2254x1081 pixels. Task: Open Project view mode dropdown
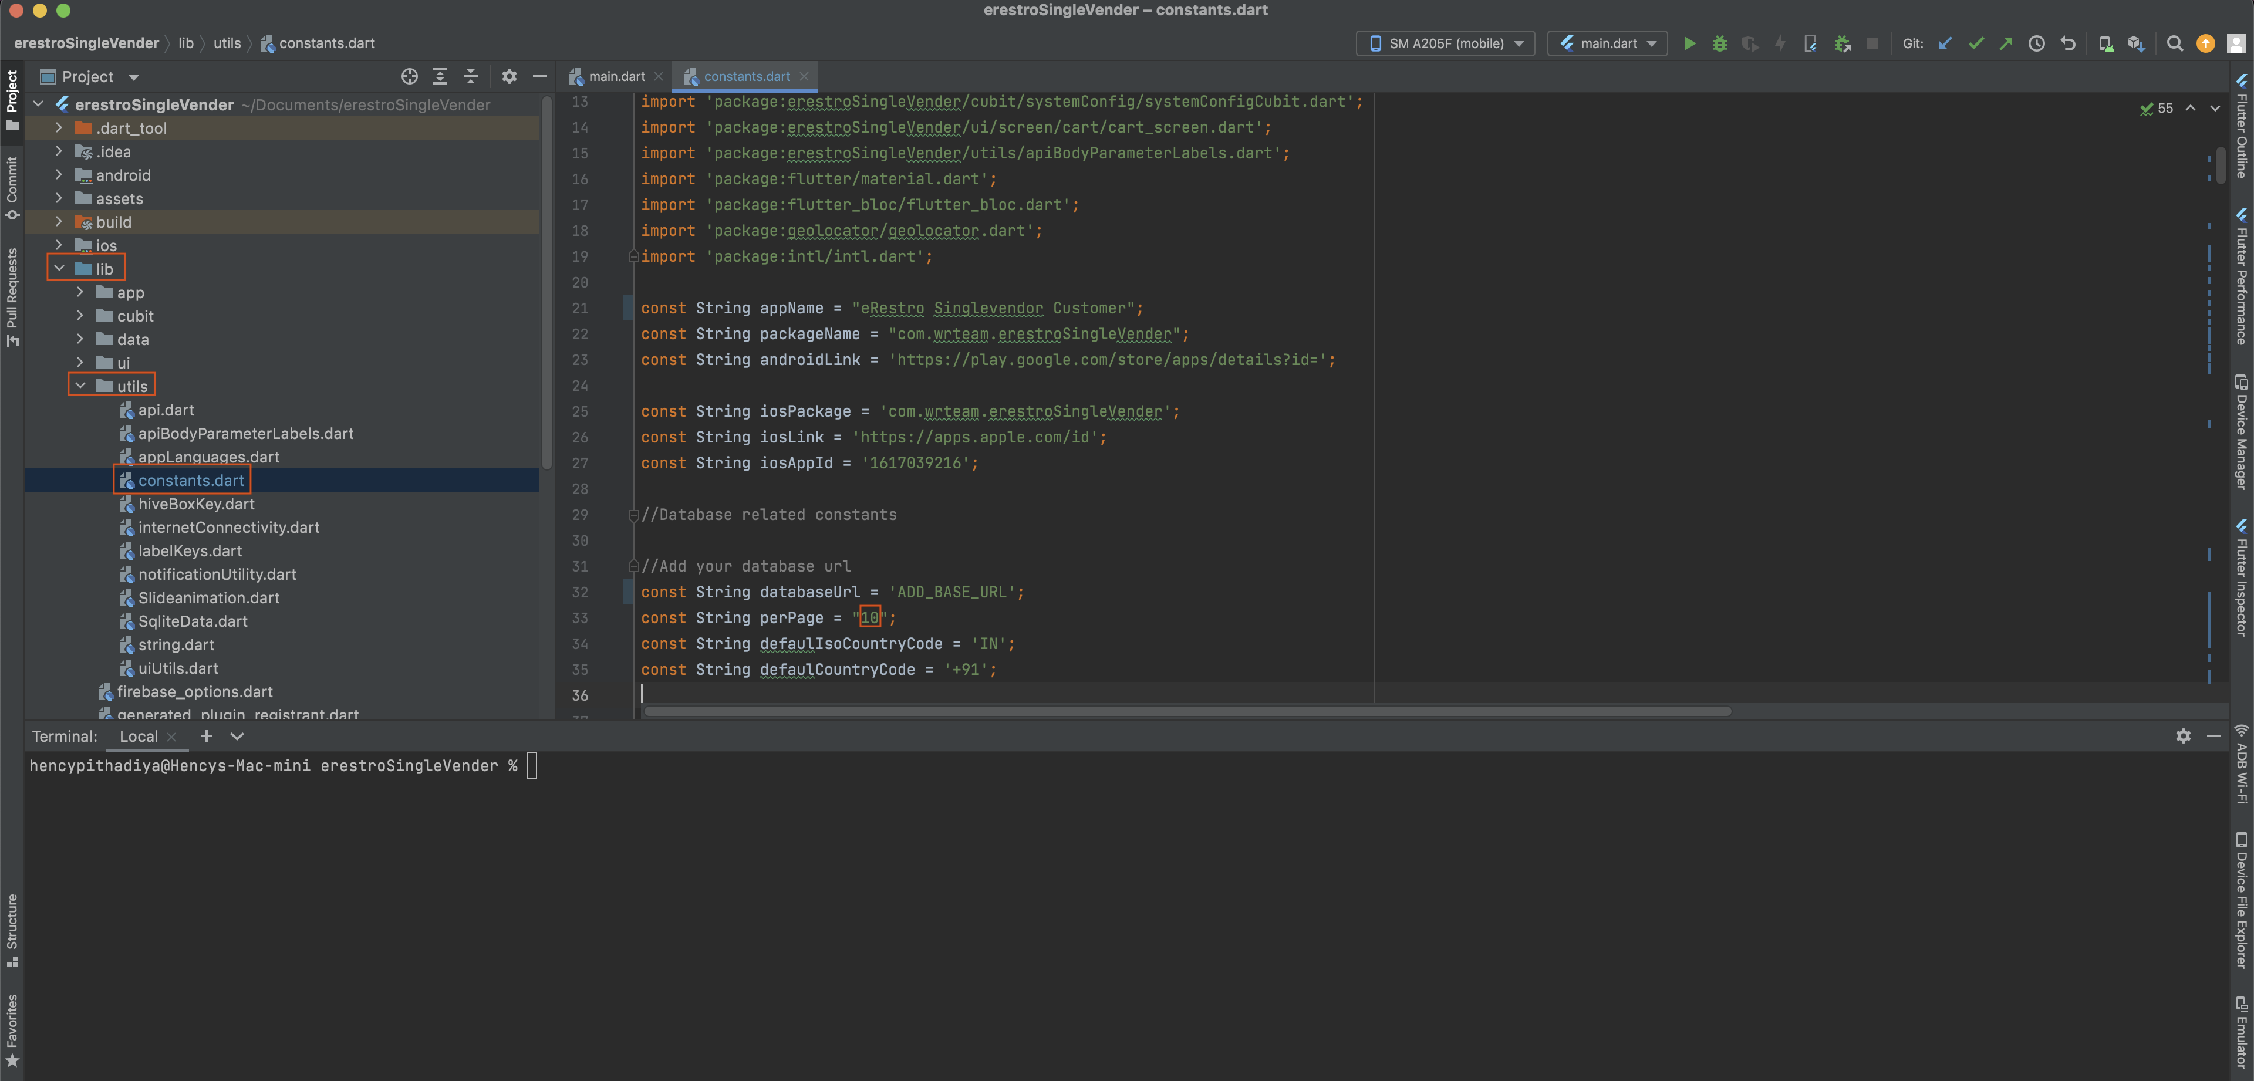(90, 77)
